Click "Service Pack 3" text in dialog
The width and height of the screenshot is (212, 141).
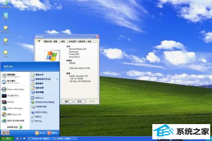[75, 57]
